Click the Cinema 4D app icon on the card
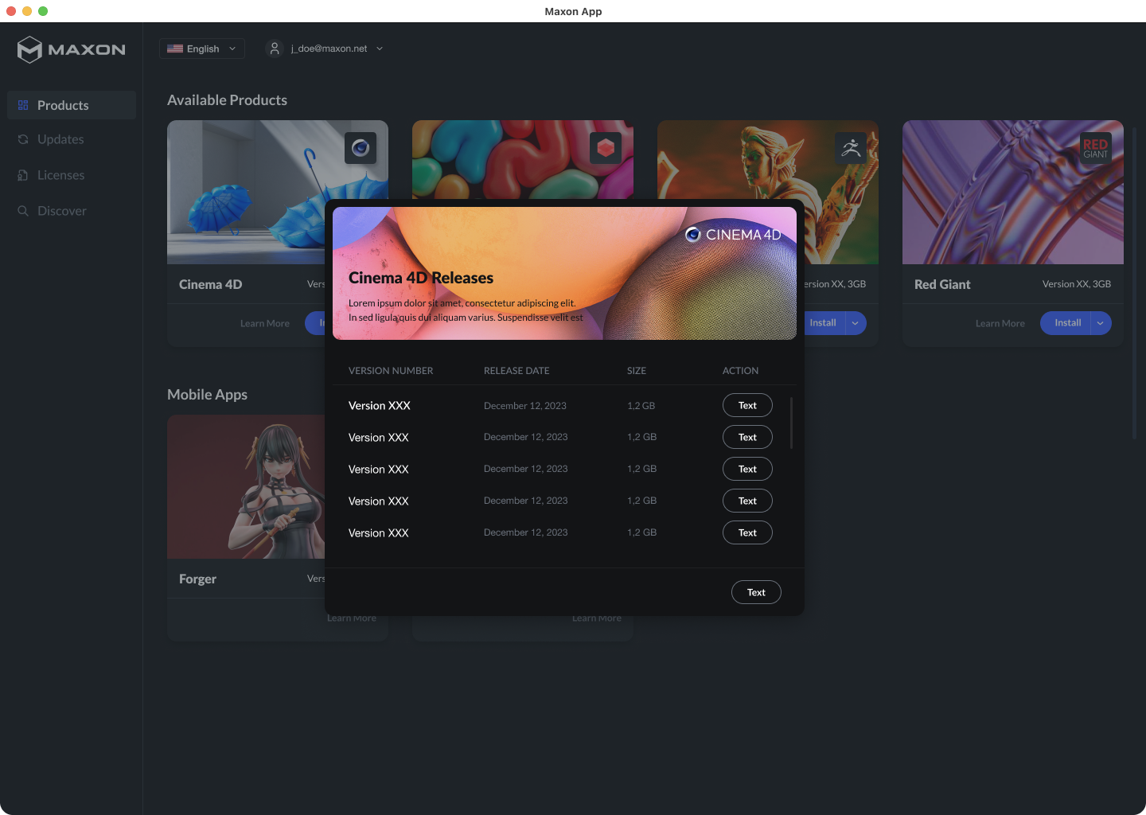The image size is (1146, 815). click(361, 148)
